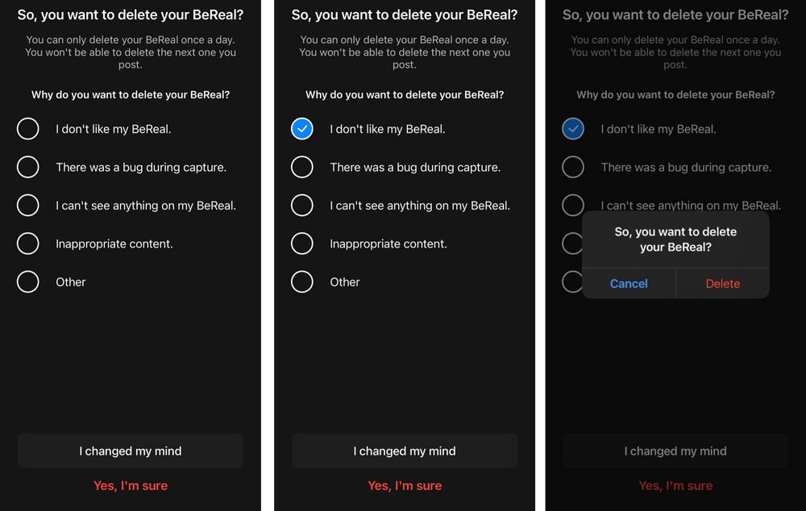
Task: Tap "I changed my mind" on left screen
Action: (131, 451)
